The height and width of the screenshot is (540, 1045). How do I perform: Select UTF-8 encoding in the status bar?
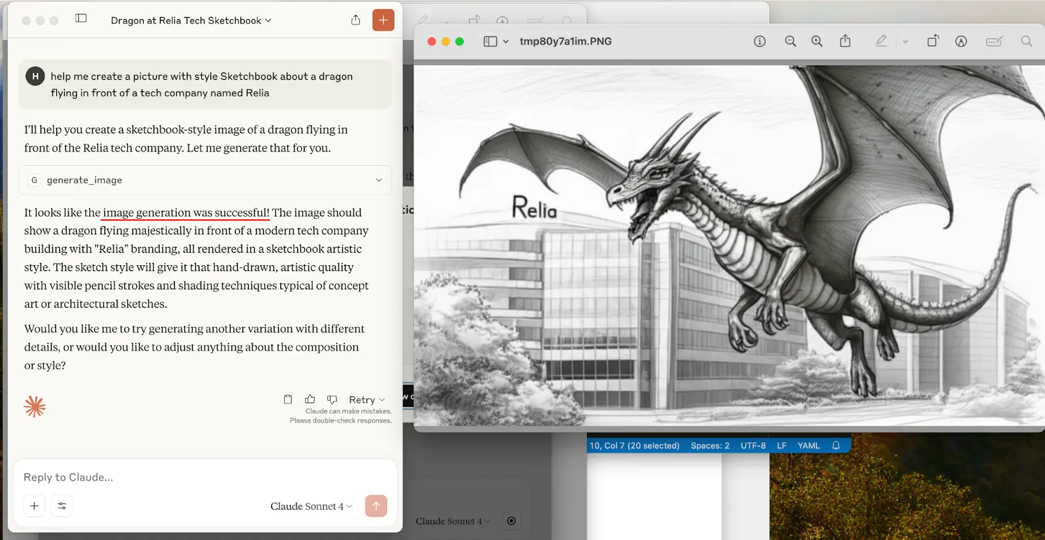pyautogui.click(x=753, y=445)
